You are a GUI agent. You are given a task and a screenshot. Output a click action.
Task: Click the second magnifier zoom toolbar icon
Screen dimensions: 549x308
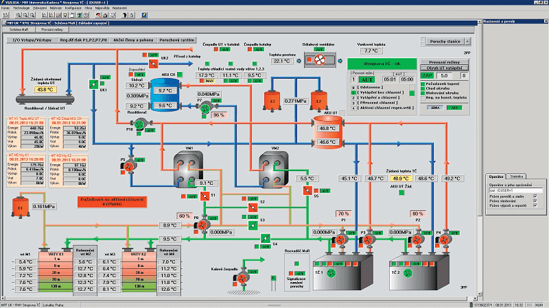pos(25,15)
